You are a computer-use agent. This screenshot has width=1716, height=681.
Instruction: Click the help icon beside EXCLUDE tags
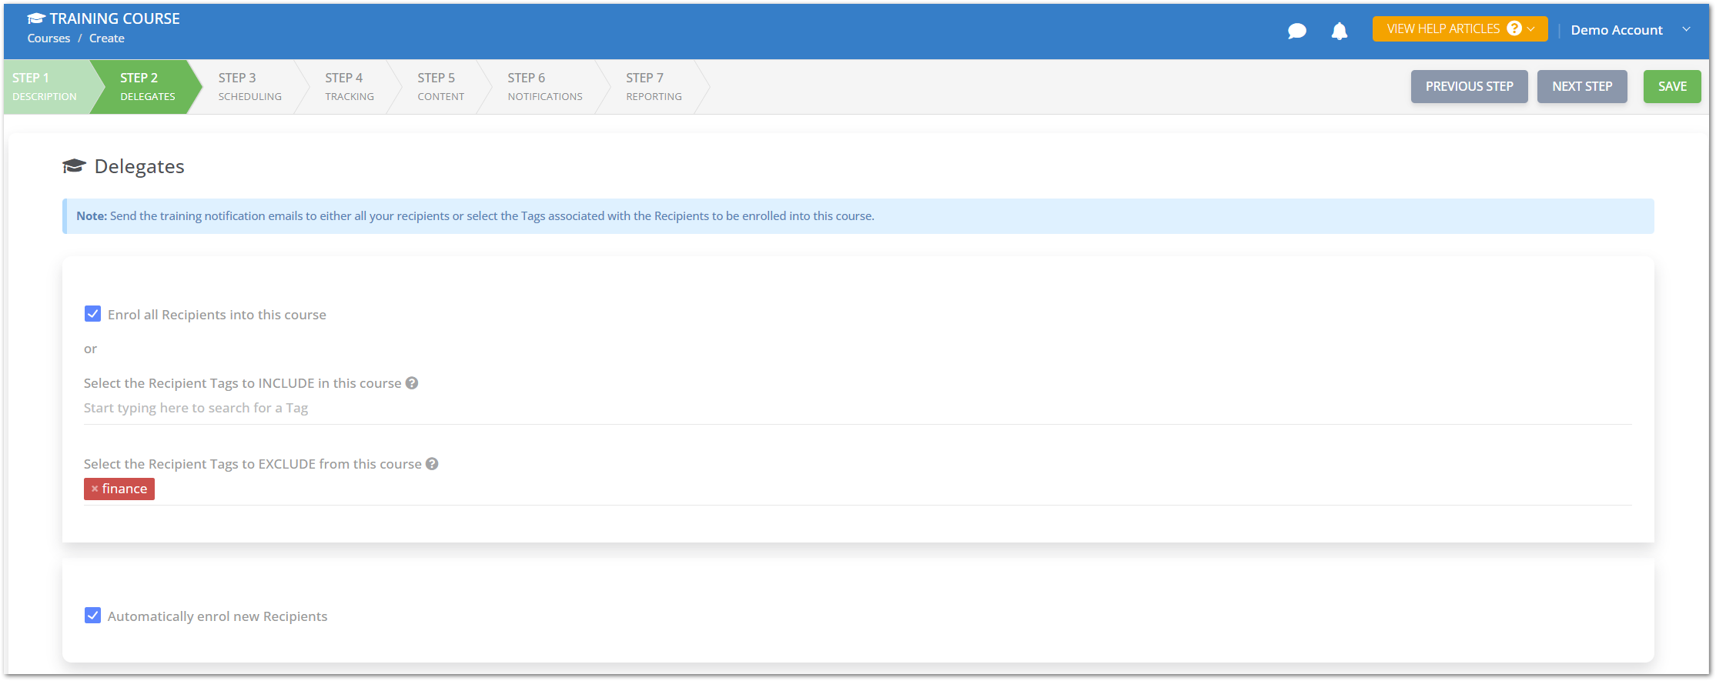[432, 464]
